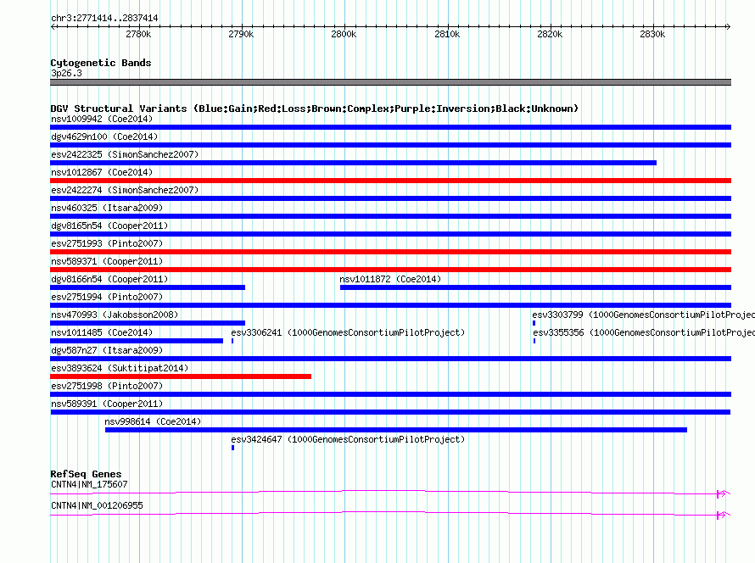
Task: Click the esv3424647 (1000GenomesConsortiumPilotProject) label
Action: click(348, 439)
